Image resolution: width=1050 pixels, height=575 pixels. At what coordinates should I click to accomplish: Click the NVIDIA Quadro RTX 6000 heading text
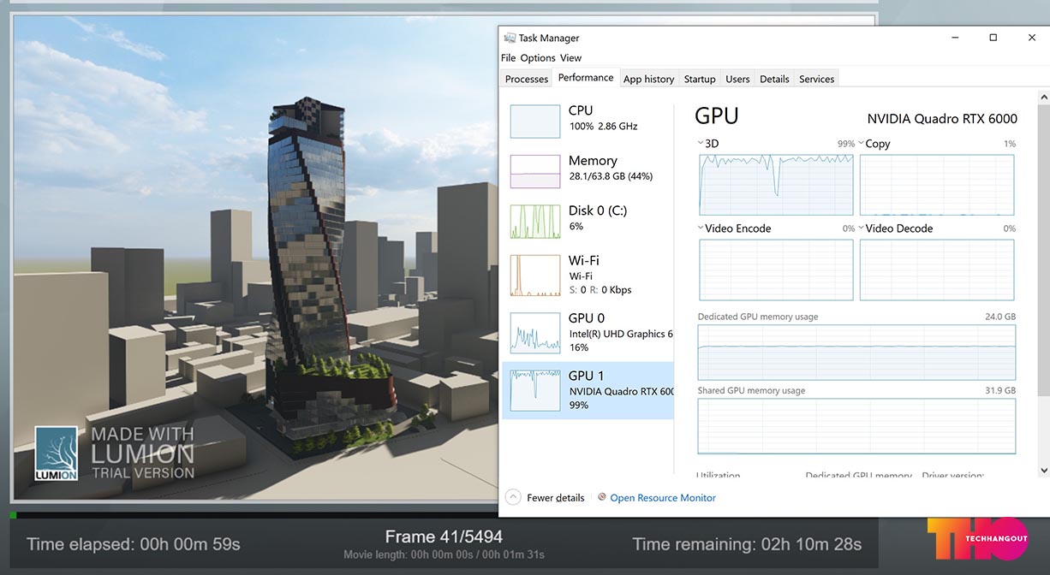click(x=942, y=119)
